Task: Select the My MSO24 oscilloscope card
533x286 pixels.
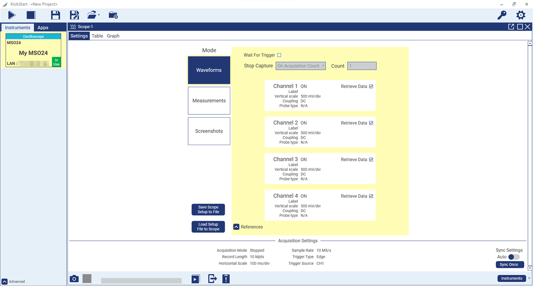Action: click(33, 50)
